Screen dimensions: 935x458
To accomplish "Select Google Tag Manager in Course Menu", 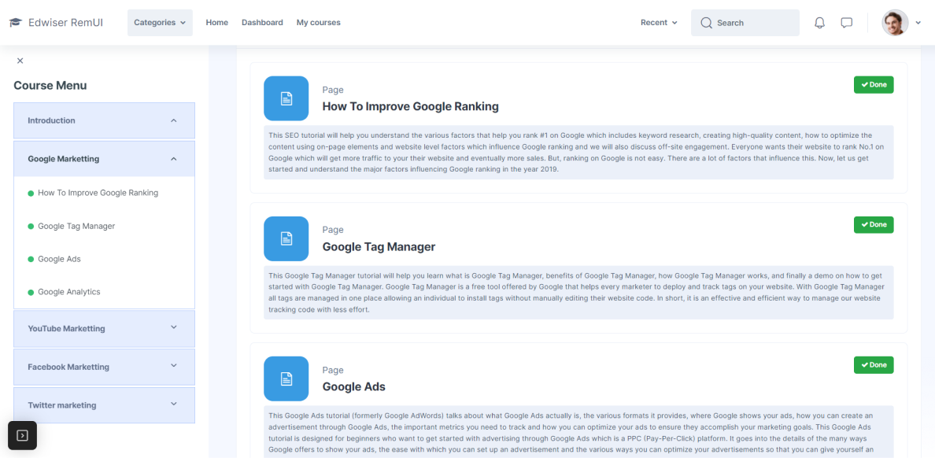I will click(76, 226).
